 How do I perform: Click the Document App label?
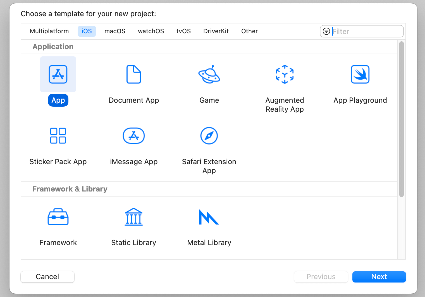tap(134, 100)
